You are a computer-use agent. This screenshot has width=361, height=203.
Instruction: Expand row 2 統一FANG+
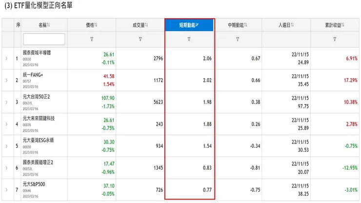pyautogui.click(x=6, y=81)
